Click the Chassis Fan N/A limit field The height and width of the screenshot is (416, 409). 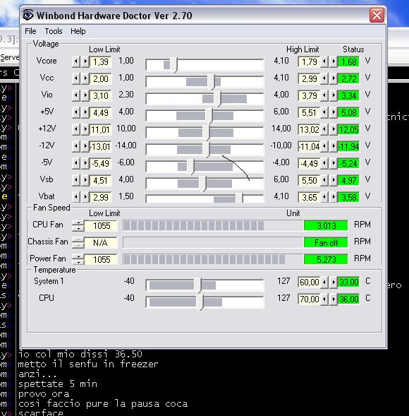pos(101,243)
